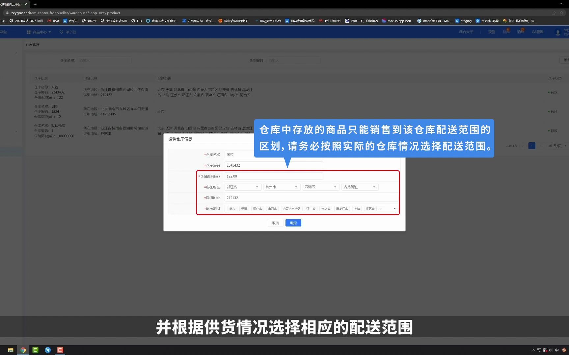Open the 浙江政府采购网 bookmark
Viewport: 569px width, 355px height.
point(114,21)
